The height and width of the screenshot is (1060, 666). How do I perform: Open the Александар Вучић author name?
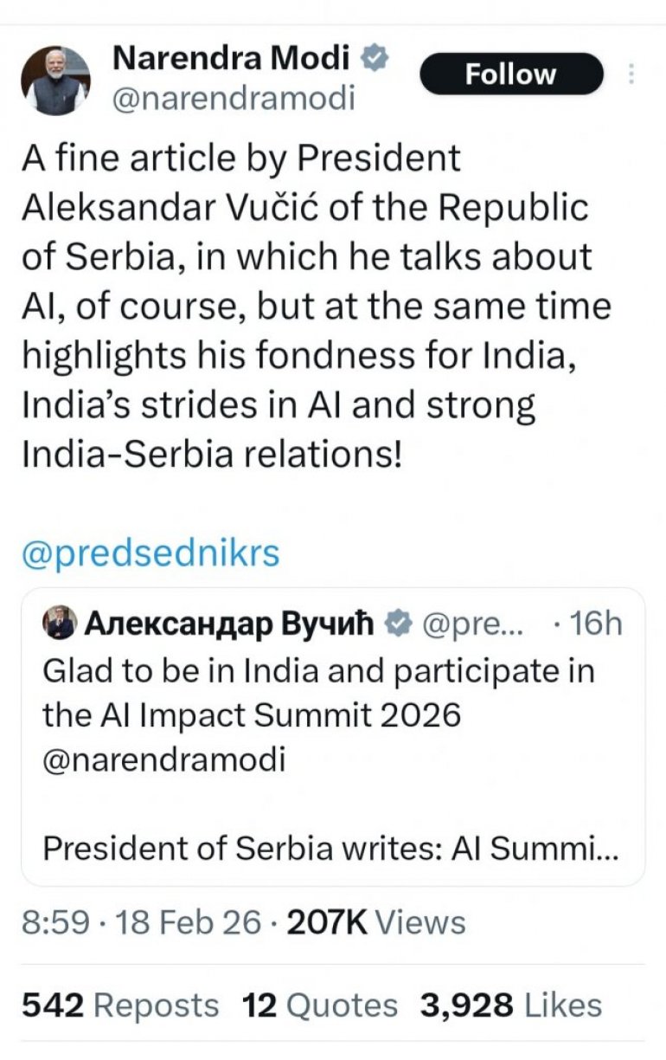pyautogui.click(x=229, y=623)
